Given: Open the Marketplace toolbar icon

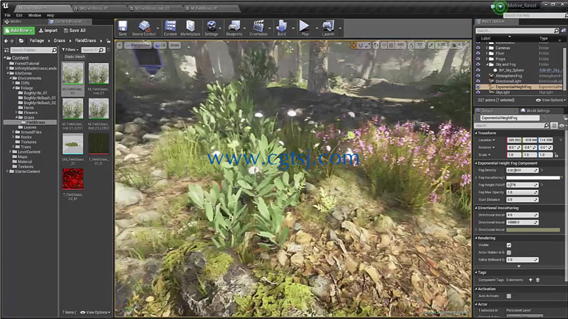Looking at the screenshot, I should coord(190,28).
